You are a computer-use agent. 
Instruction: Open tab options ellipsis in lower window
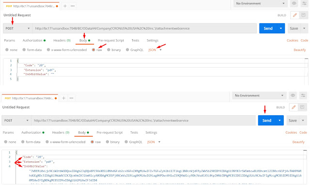click(71, 98)
